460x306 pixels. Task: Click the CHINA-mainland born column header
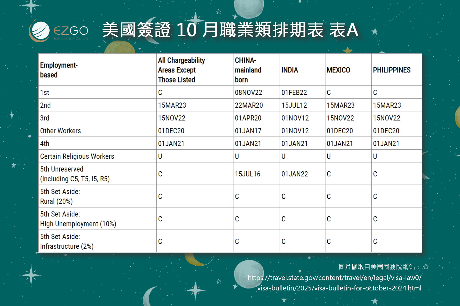click(x=248, y=70)
